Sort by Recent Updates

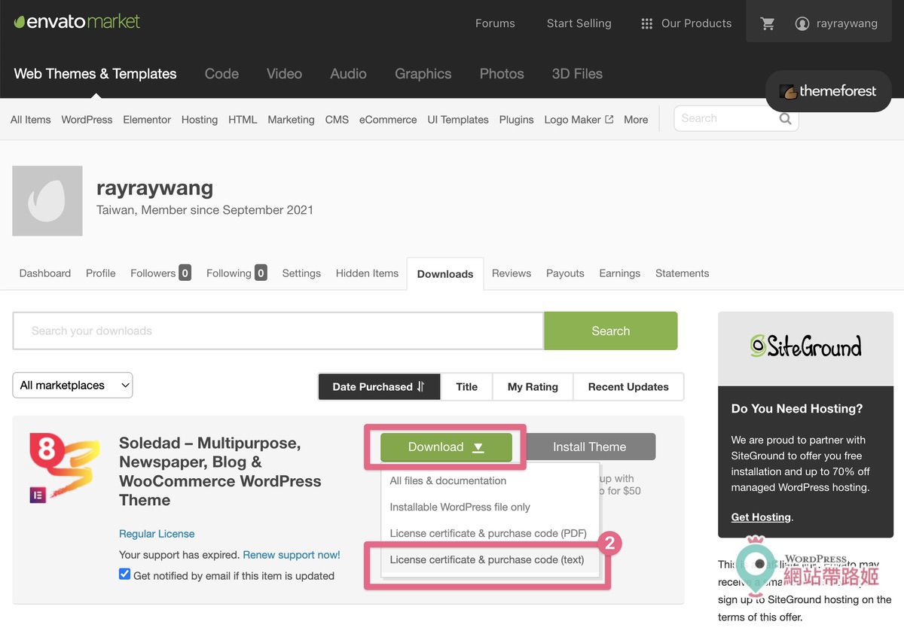[x=628, y=387]
